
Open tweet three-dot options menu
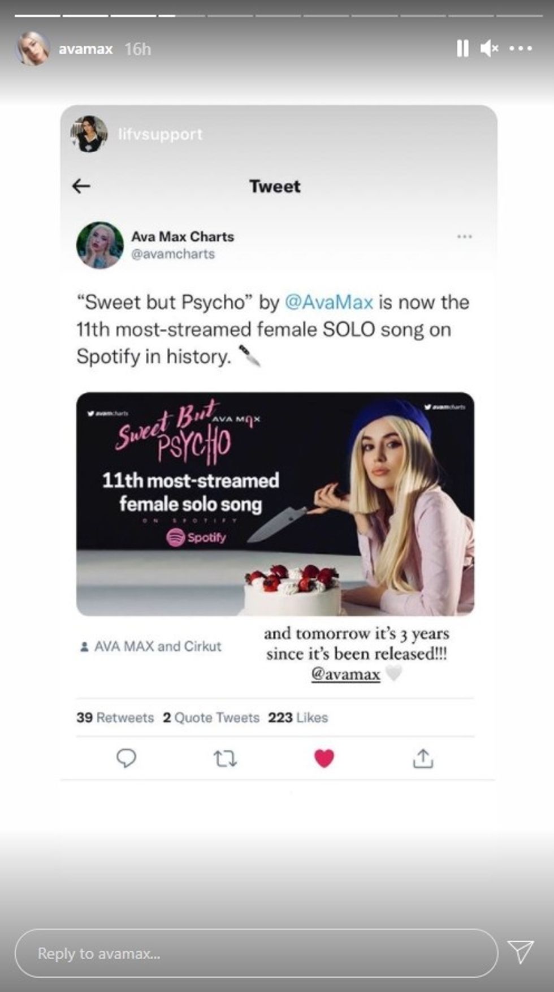point(464,237)
